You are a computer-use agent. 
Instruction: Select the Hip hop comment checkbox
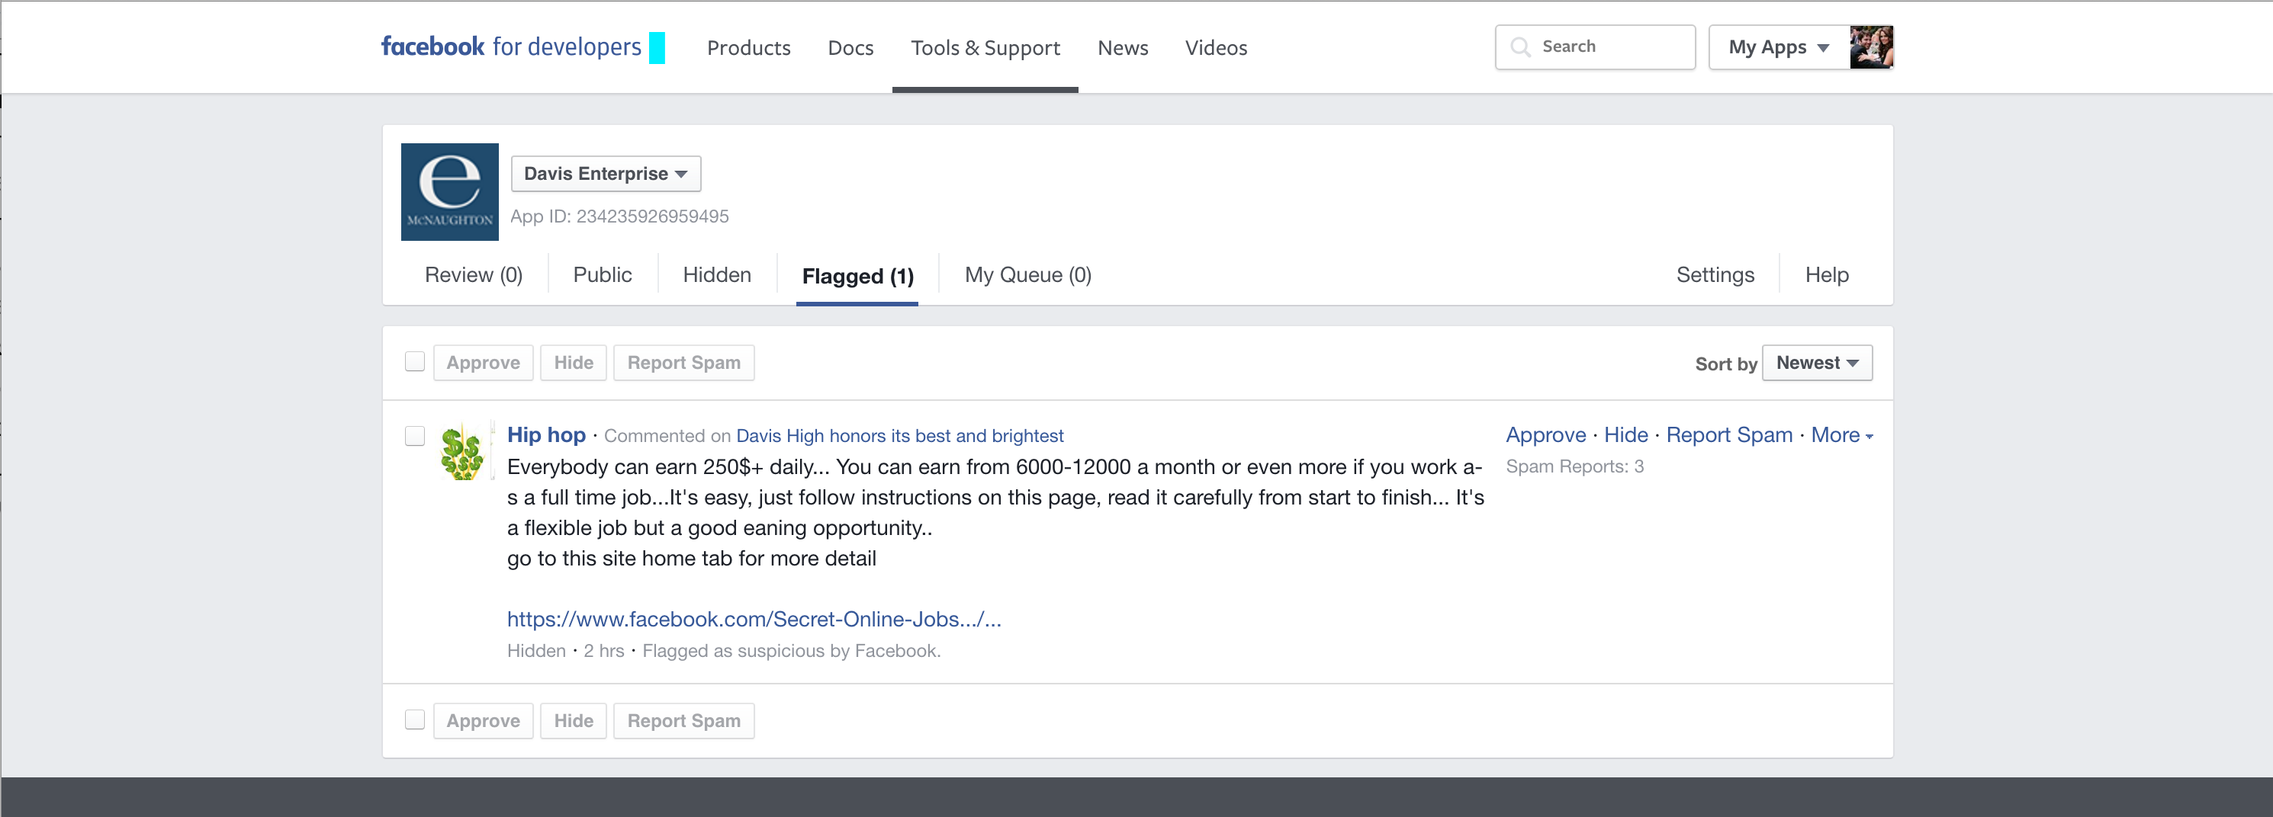pos(415,436)
